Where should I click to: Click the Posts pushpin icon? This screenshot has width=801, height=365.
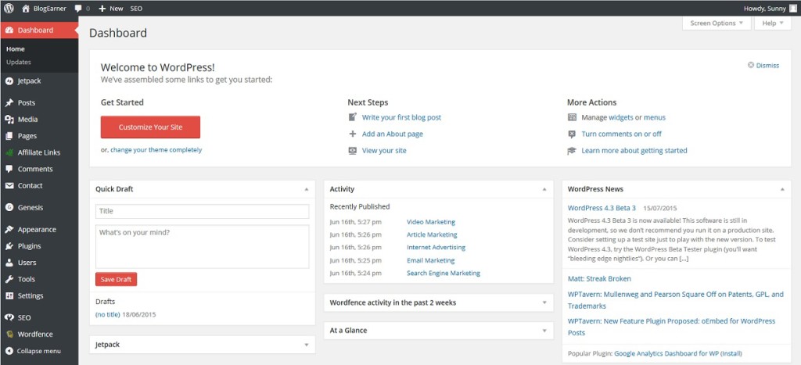tap(9, 102)
